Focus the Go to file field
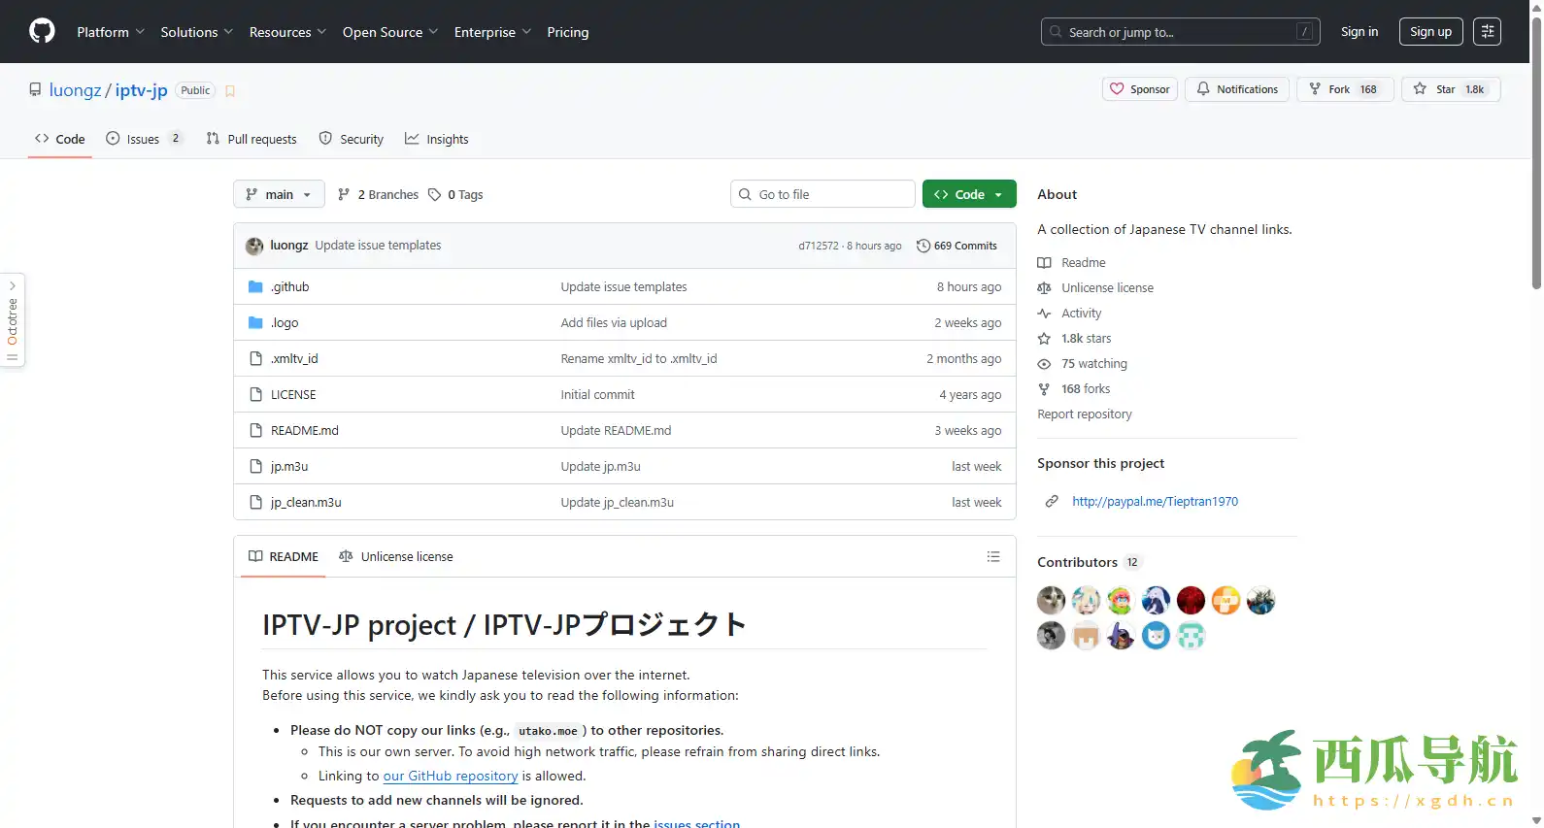 822,194
